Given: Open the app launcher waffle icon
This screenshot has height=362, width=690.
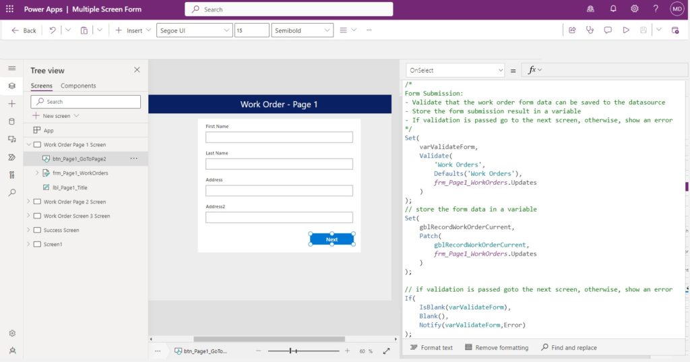Looking at the screenshot, I should point(9,9).
